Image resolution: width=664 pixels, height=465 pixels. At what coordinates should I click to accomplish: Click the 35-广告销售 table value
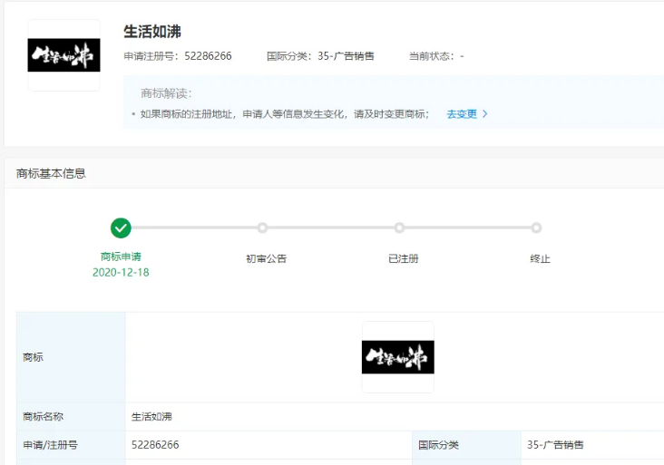(555, 445)
